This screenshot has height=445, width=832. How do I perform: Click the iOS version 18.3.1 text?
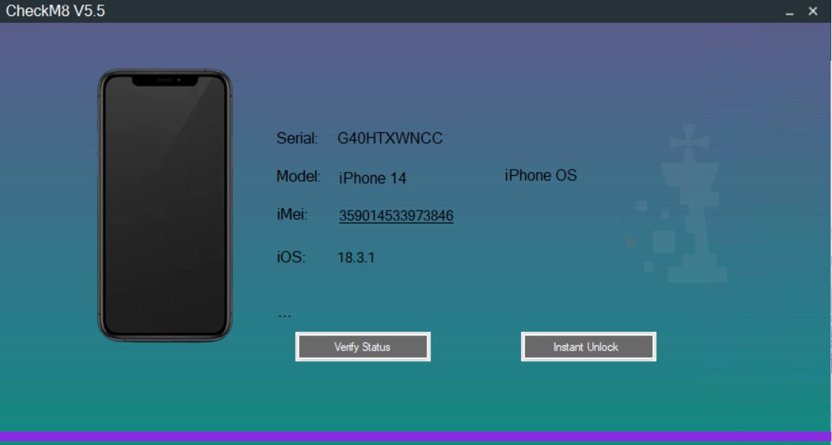pyautogui.click(x=356, y=258)
